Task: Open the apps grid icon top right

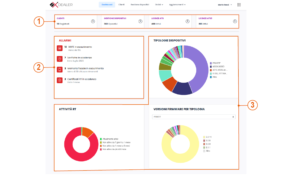Action: (239, 4)
